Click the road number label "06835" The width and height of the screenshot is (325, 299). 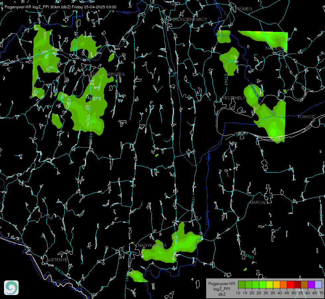(59, 271)
